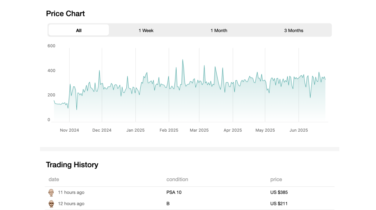Click the B condition trade entry
Image resolution: width=376 pixels, height=210 pixels.
(x=168, y=204)
